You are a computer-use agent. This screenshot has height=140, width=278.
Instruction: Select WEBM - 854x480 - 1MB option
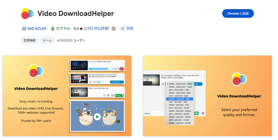pos(180,105)
